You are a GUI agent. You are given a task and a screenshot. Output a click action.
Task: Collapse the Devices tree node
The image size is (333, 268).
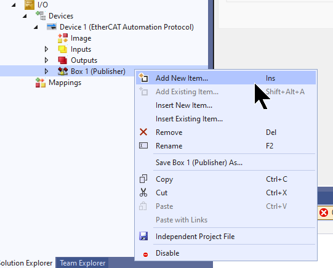[x=25, y=16]
